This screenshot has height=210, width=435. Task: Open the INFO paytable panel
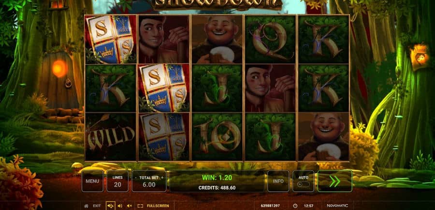(278, 181)
